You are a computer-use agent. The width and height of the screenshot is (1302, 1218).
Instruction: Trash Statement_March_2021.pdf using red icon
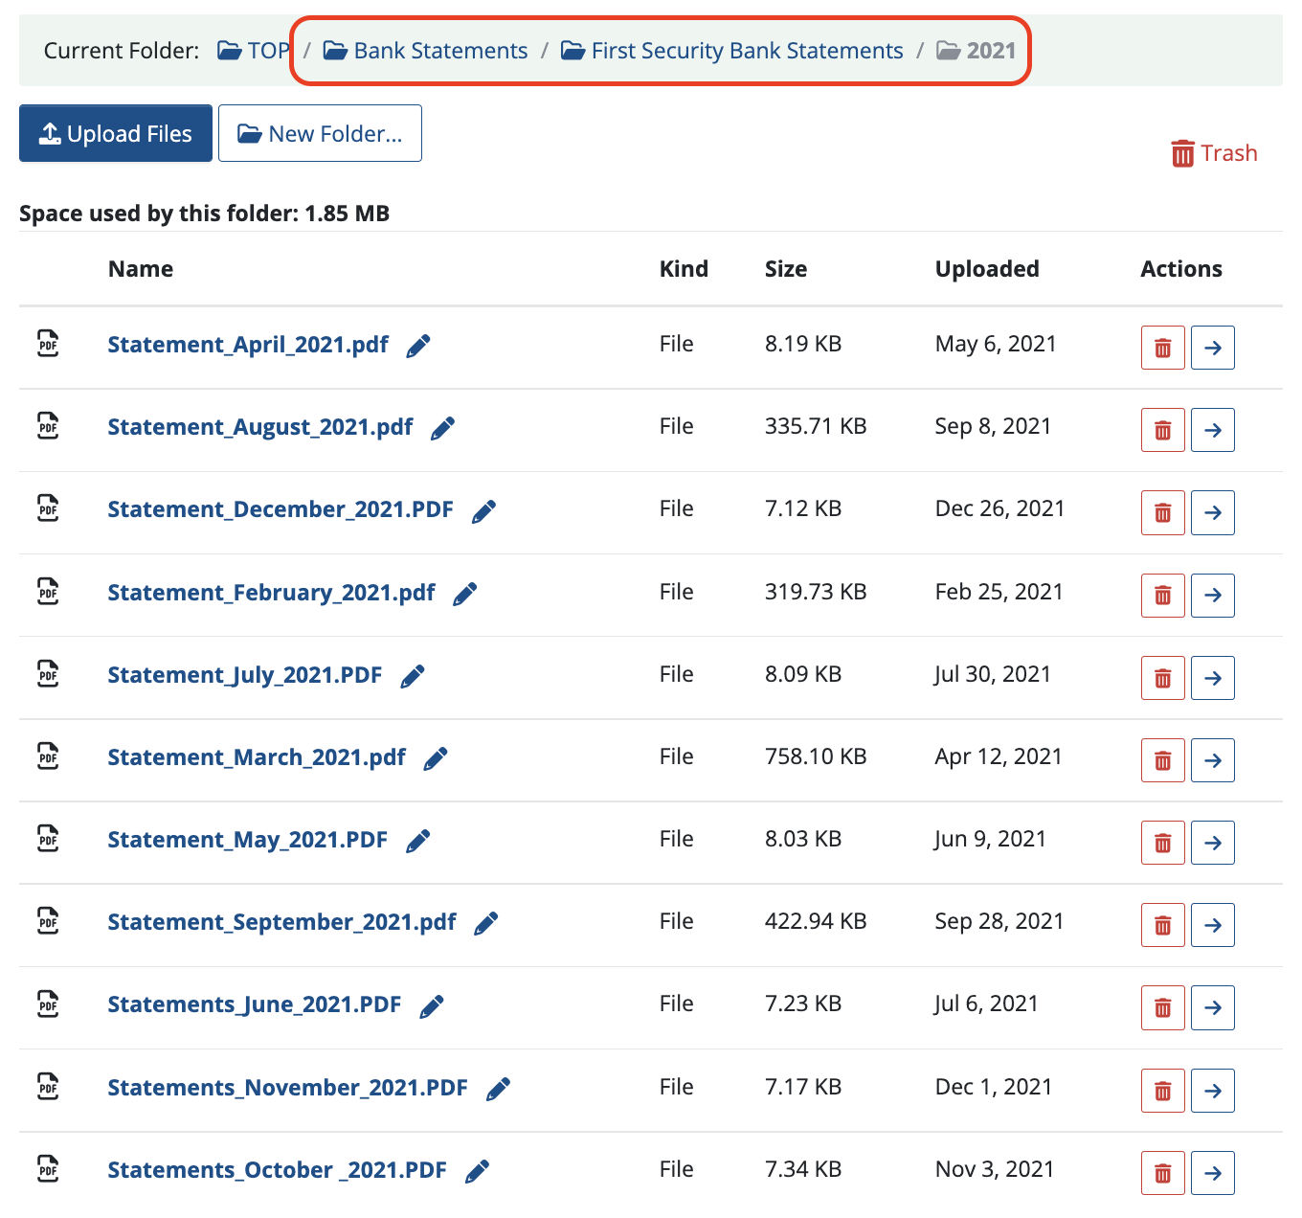(1163, 760)
